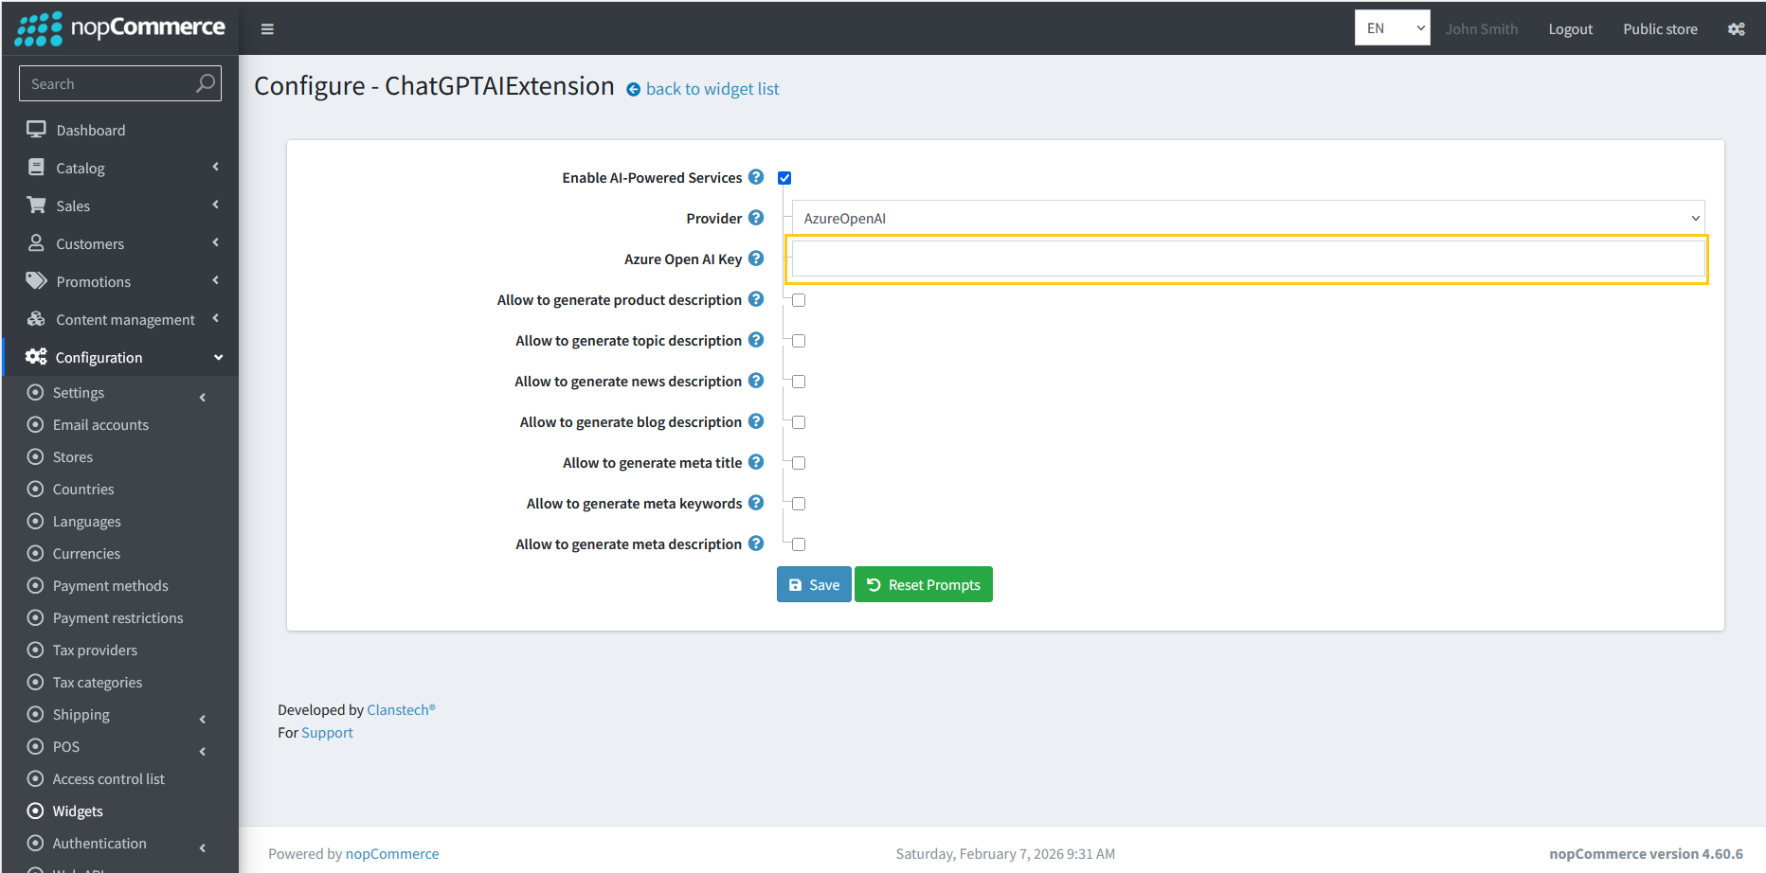Click the help icon beside Azure Open AI Key
The image size is (1766, 873).
(x=756, y=258)
